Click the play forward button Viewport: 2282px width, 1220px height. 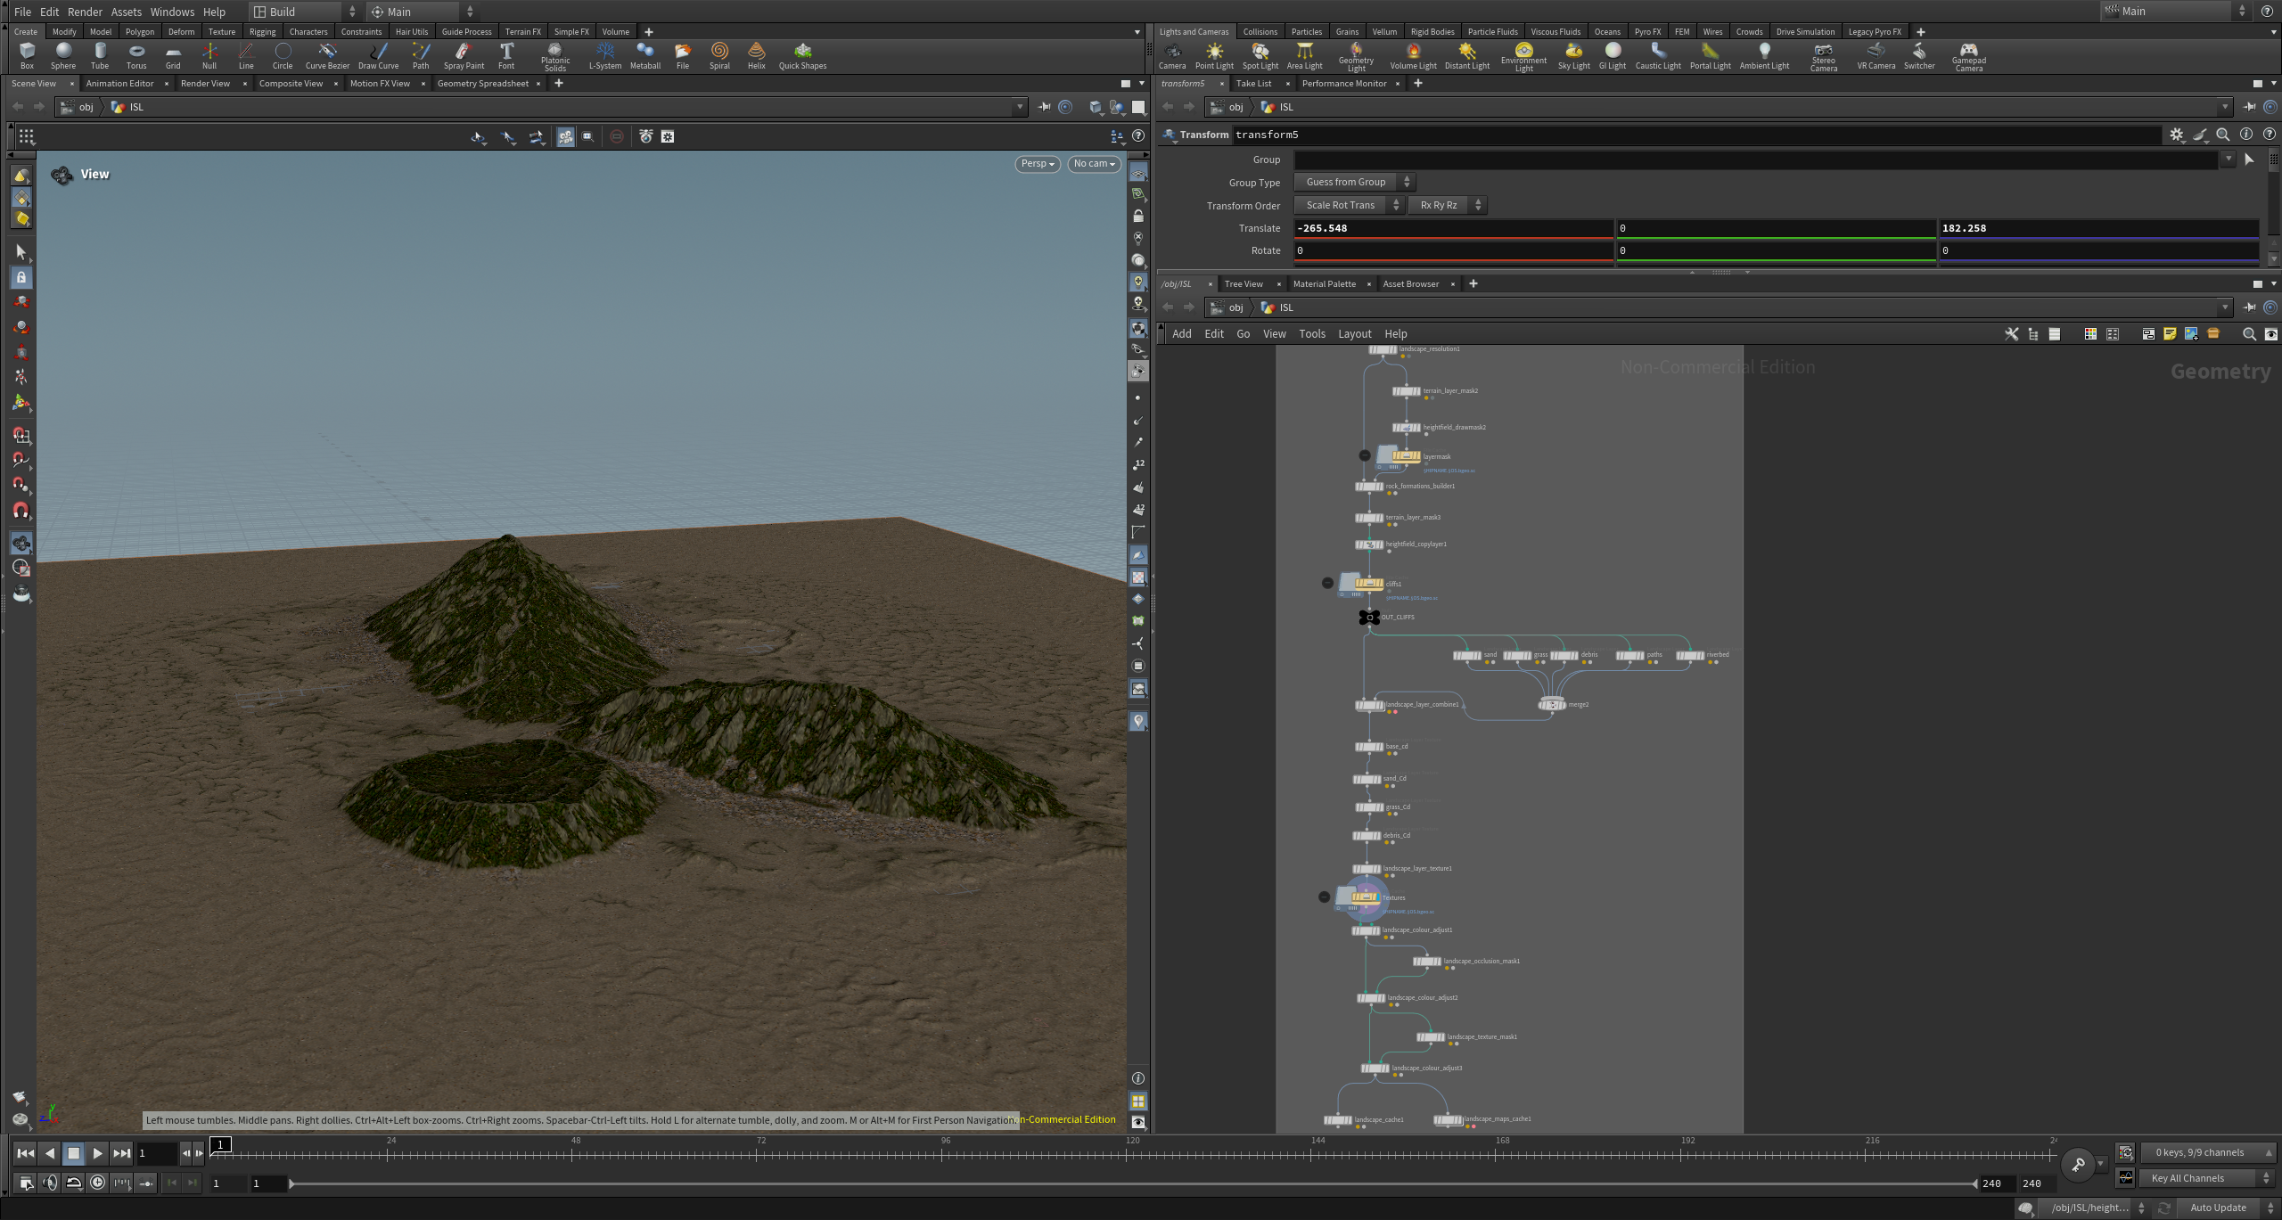pos(97,1153)
